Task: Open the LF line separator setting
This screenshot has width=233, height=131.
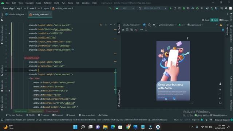Action: (181, 120)
